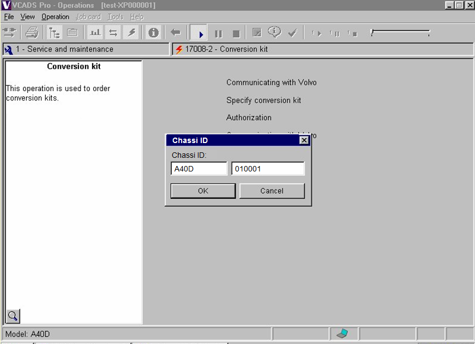Image resolution: width=475 pixels, height=344 pixels.
Task: Click the printer icon in toolbar
Action: tap(32, 32)
